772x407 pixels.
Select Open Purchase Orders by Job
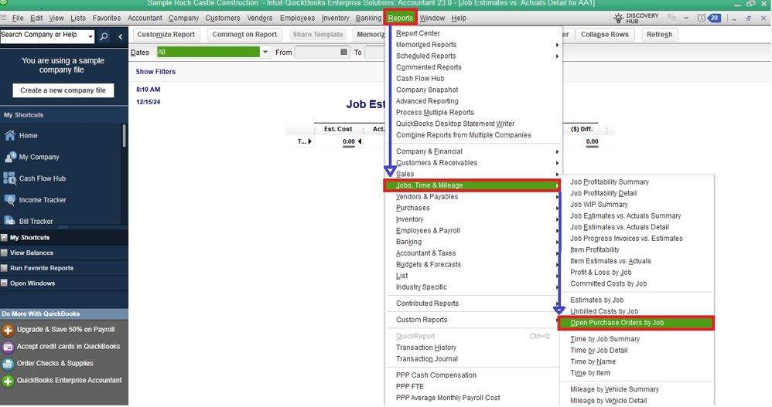point(636,323)
